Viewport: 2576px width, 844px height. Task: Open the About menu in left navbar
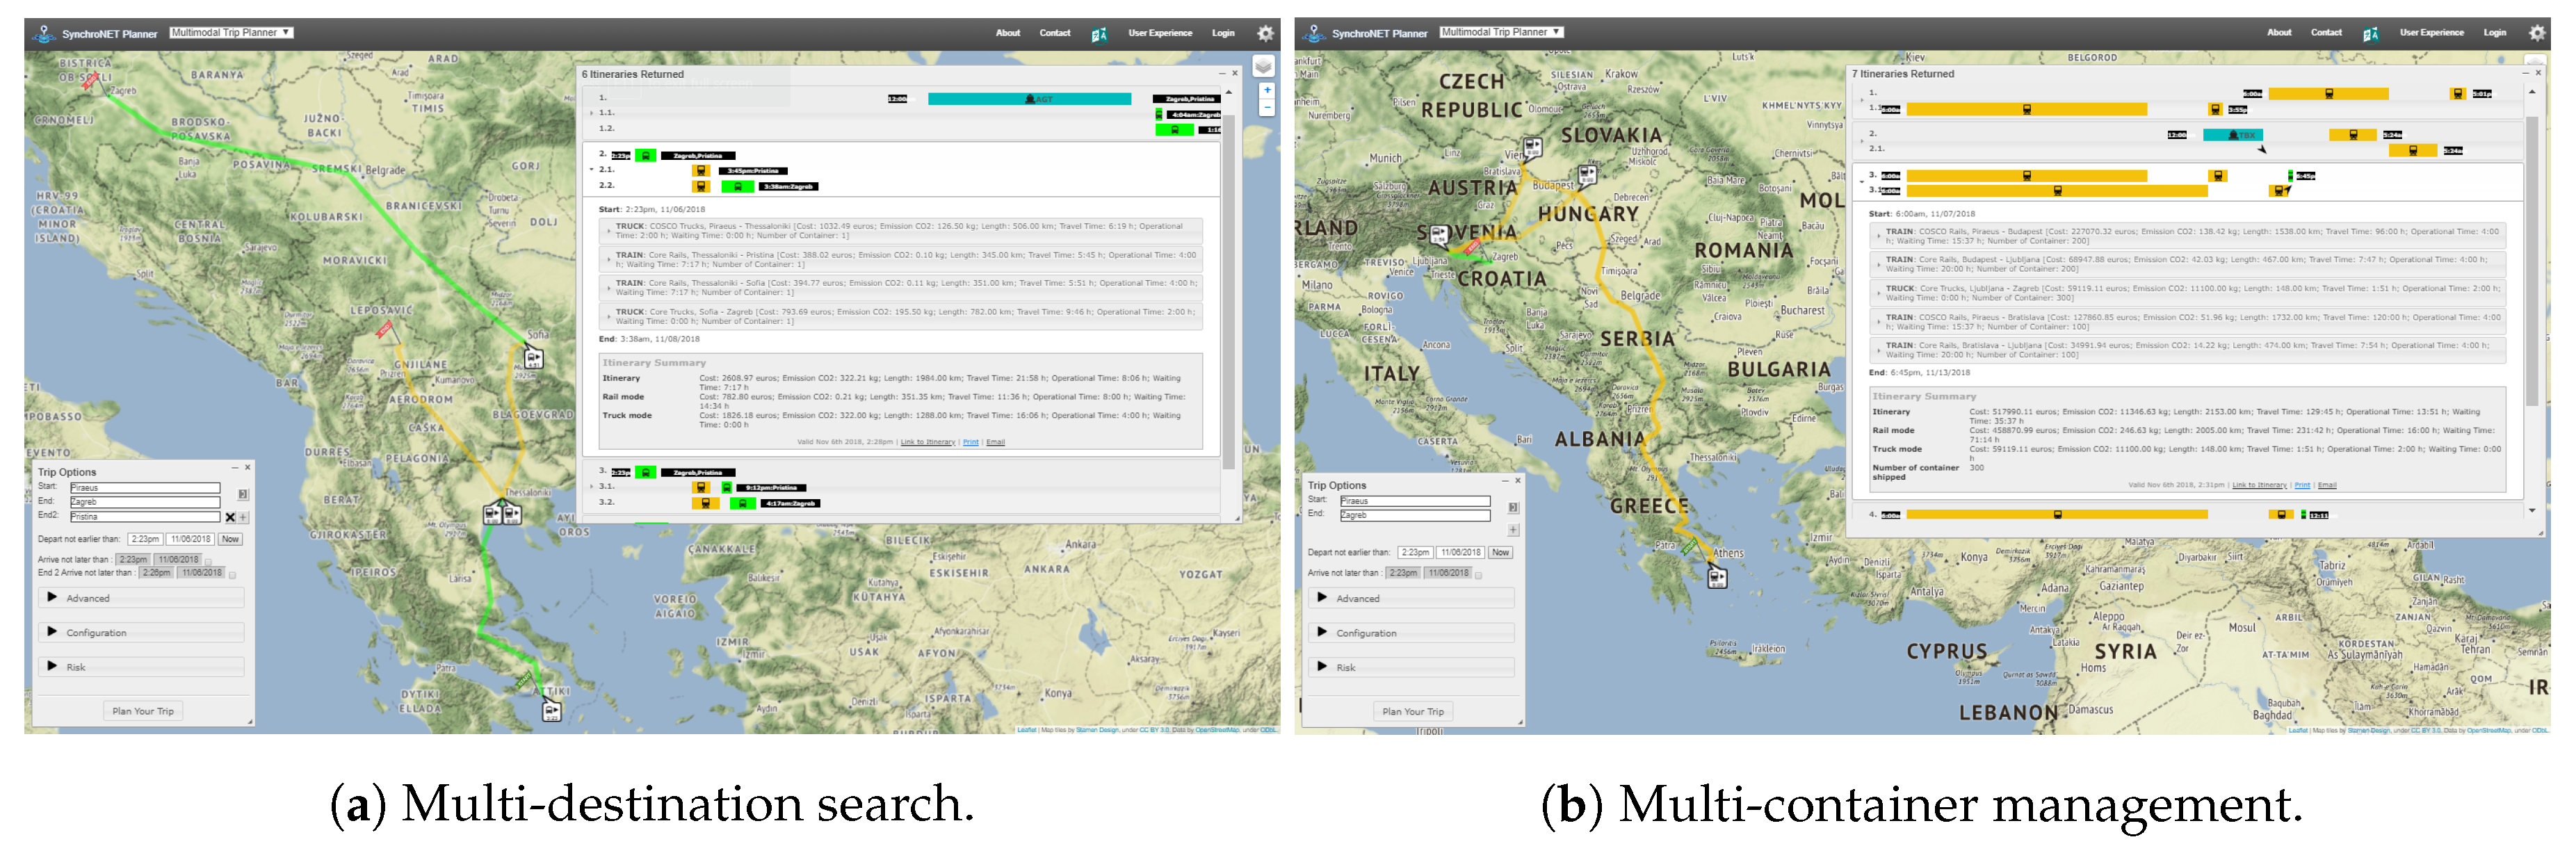pyautogui.click(x=1007, y=33)
